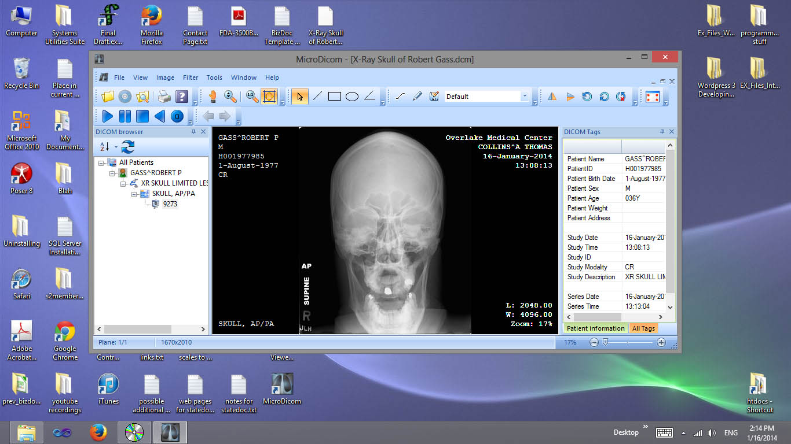791x444 pixels.
Task: Select the angle measurement tool
Action: point(369,97)
